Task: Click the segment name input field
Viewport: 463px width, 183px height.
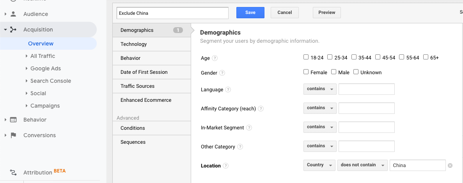Action: coord(172,13)
